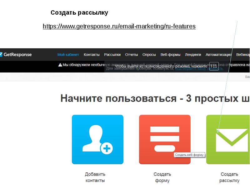Open the Вебинары menu item
The height and width of the screenshot is (187, 250).
tap(243, 55)
